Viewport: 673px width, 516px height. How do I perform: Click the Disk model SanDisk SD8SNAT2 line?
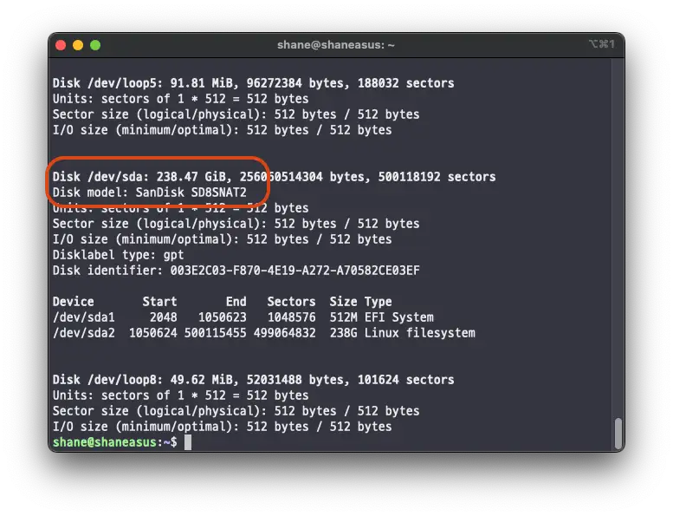[150, 192]
